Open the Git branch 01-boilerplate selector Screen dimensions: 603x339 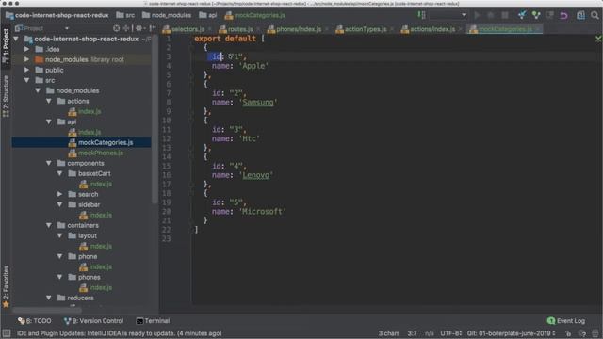coord(511,333)
